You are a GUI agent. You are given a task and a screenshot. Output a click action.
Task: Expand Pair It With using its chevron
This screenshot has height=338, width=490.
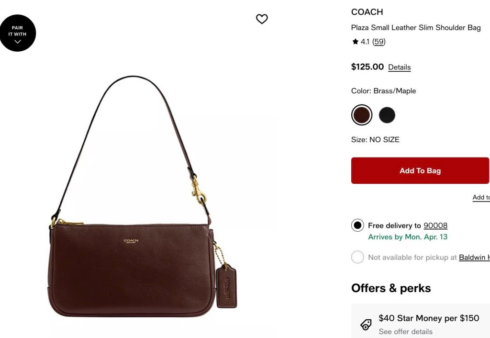coord(18,42)
